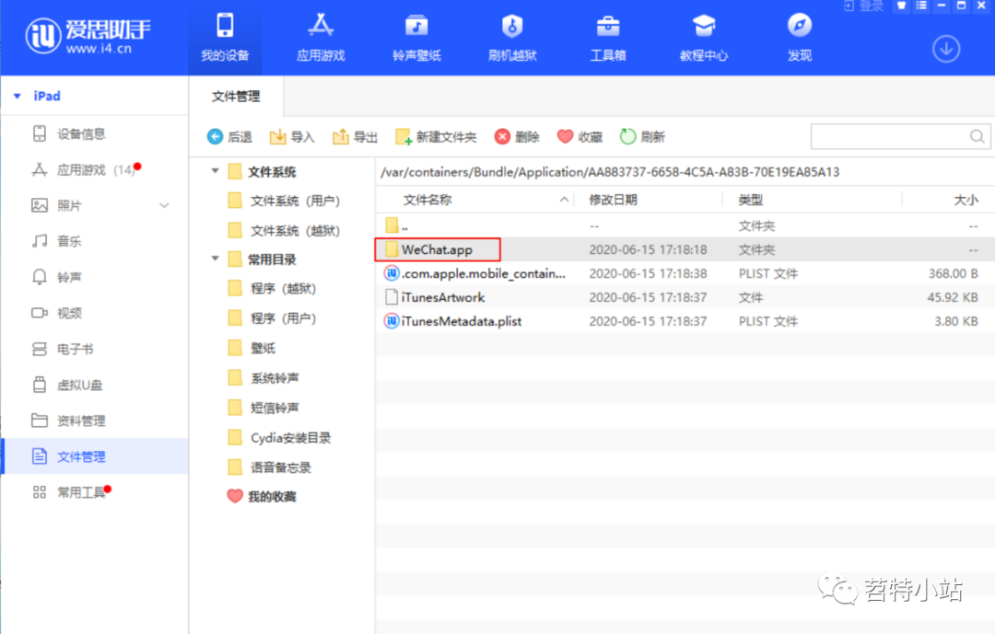Select the 语音备忘录 folder

click(270, 467)
